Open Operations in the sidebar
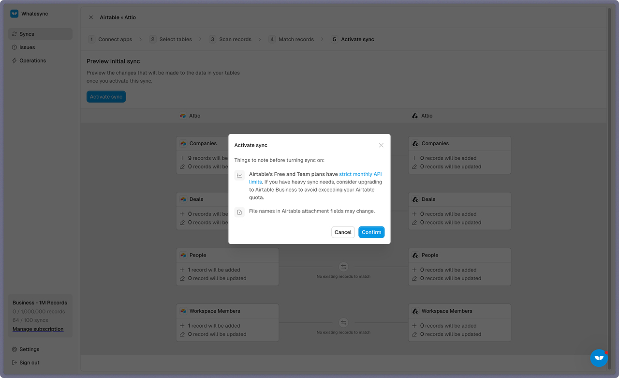This screenshot has width=619, height=378. (x=41, y=60)
